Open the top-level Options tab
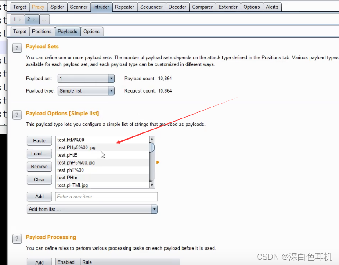The width and height of the screenshot is (339, 265). tap(252, 7)
